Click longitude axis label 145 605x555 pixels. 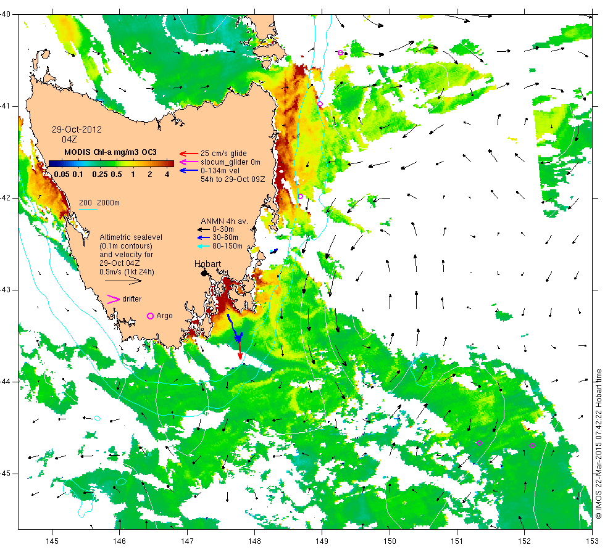point(52,541)
